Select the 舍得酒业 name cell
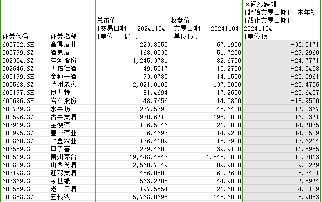 click(x=72, y=44)
